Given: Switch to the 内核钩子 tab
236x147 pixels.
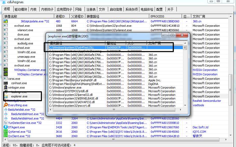Looking at the screenshot, I should click(47, 9).
